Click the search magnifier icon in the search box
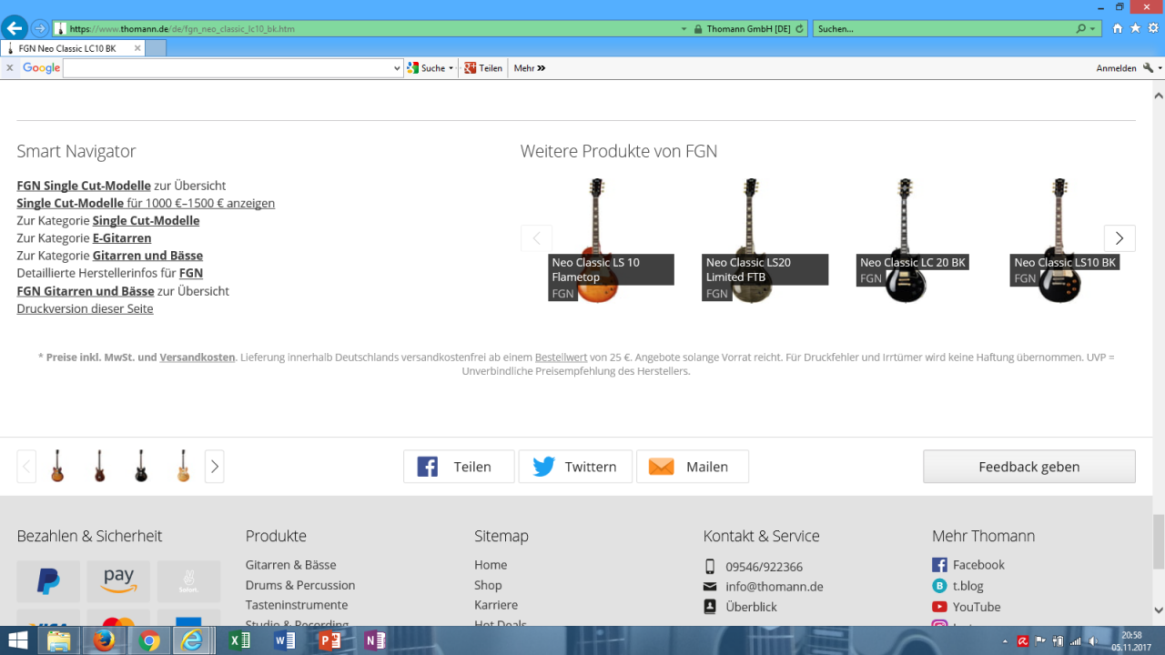 coord(1080,29)
